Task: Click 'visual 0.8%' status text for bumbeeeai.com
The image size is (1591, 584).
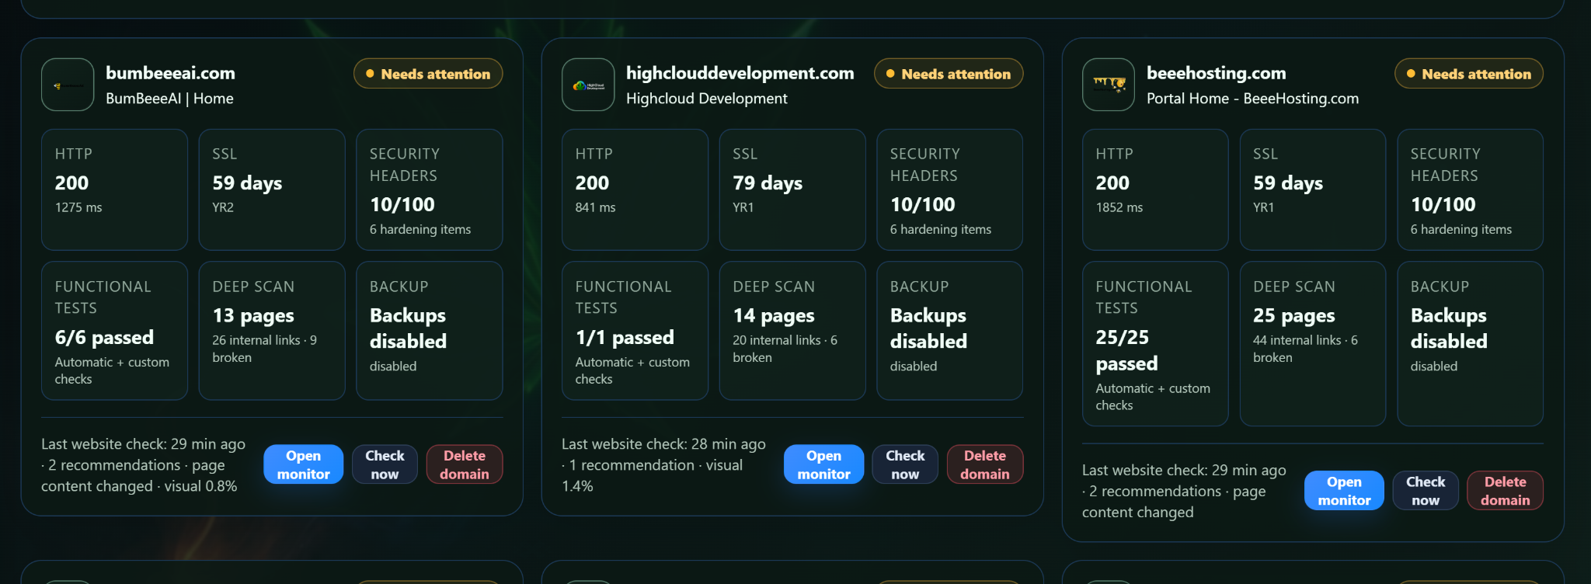Action: click(x=200, y=486)
